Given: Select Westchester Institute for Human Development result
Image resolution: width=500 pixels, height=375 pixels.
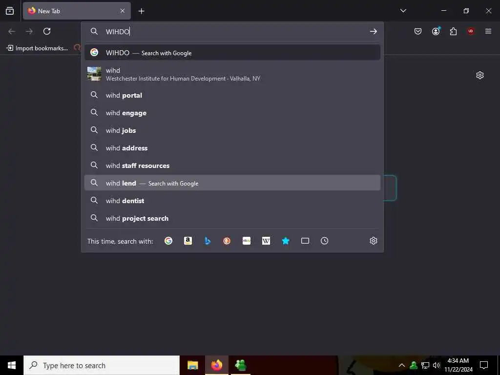Looking at the screenshot, I should point(232,74).
